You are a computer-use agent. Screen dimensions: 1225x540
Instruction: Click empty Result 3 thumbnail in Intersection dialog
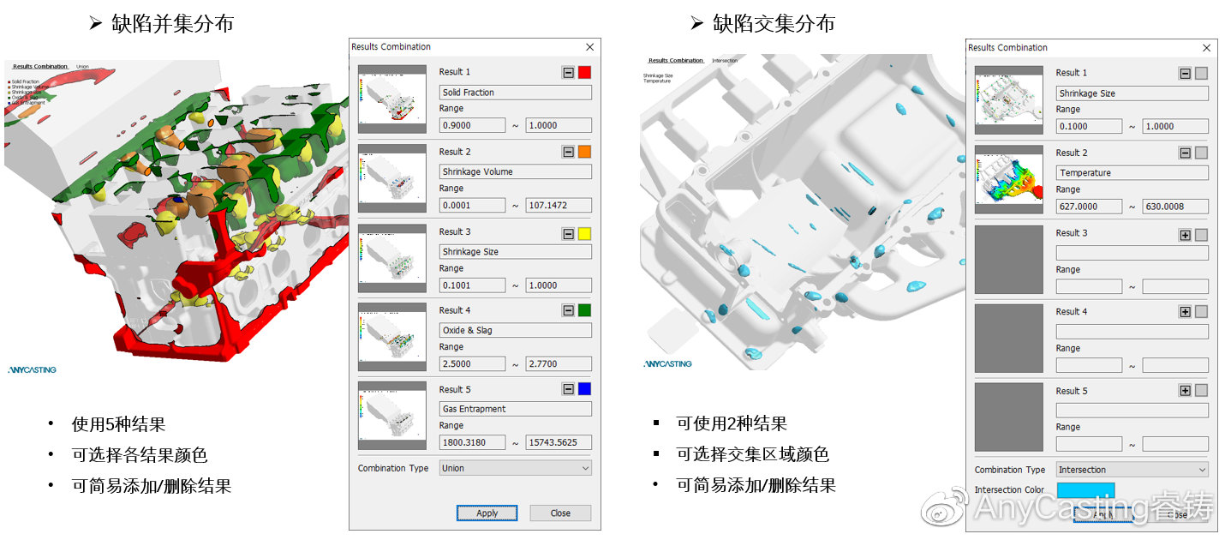point(1009,260)
